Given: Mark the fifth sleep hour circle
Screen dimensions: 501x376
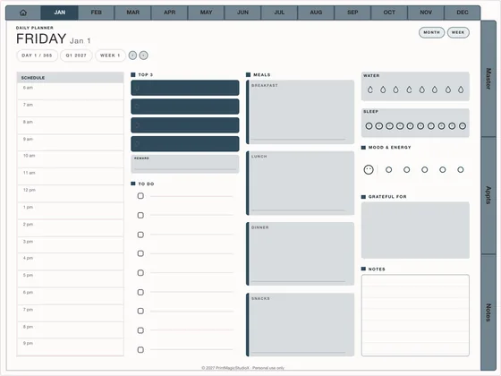Looking at the screenshot, I should point(411,126).
